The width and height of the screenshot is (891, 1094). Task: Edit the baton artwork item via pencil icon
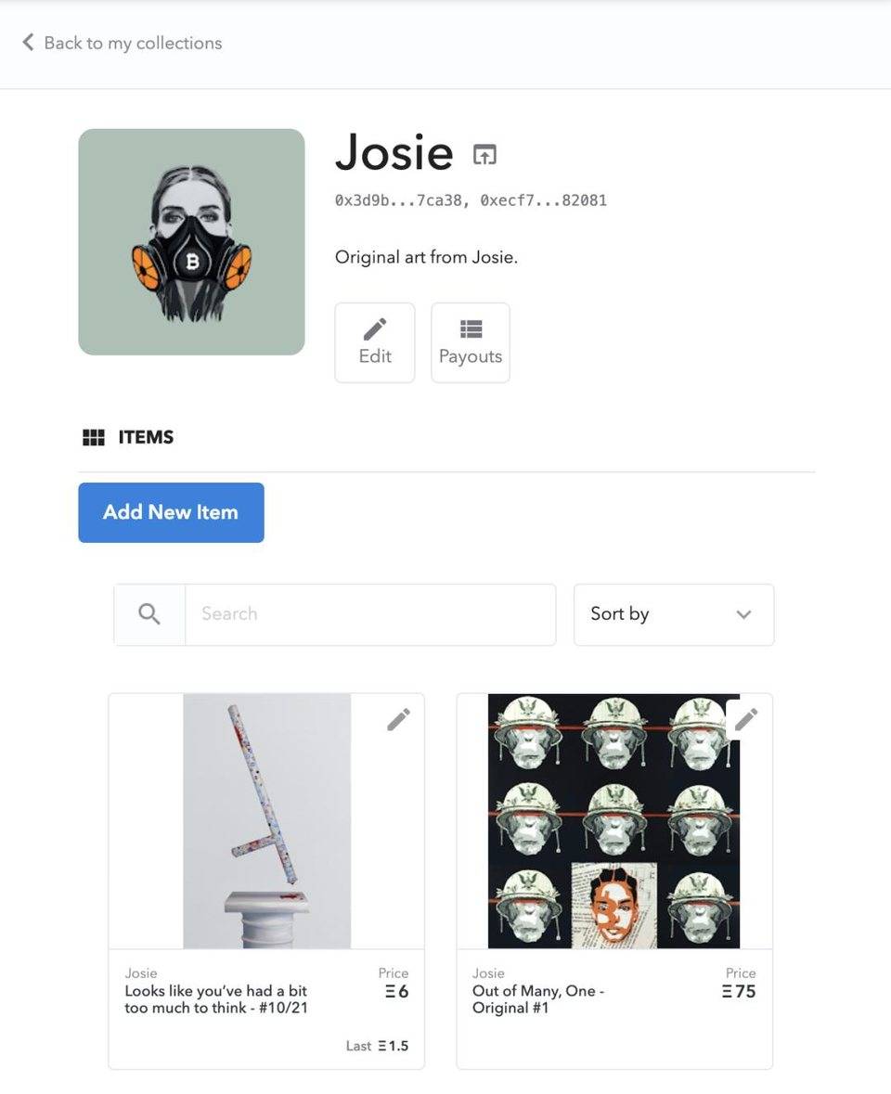point(398,719)
